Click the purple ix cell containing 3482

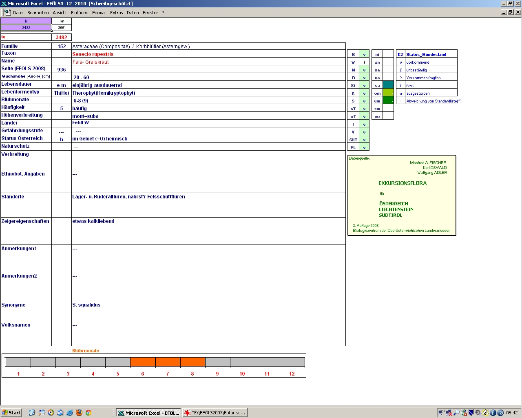tap(26, 28)
